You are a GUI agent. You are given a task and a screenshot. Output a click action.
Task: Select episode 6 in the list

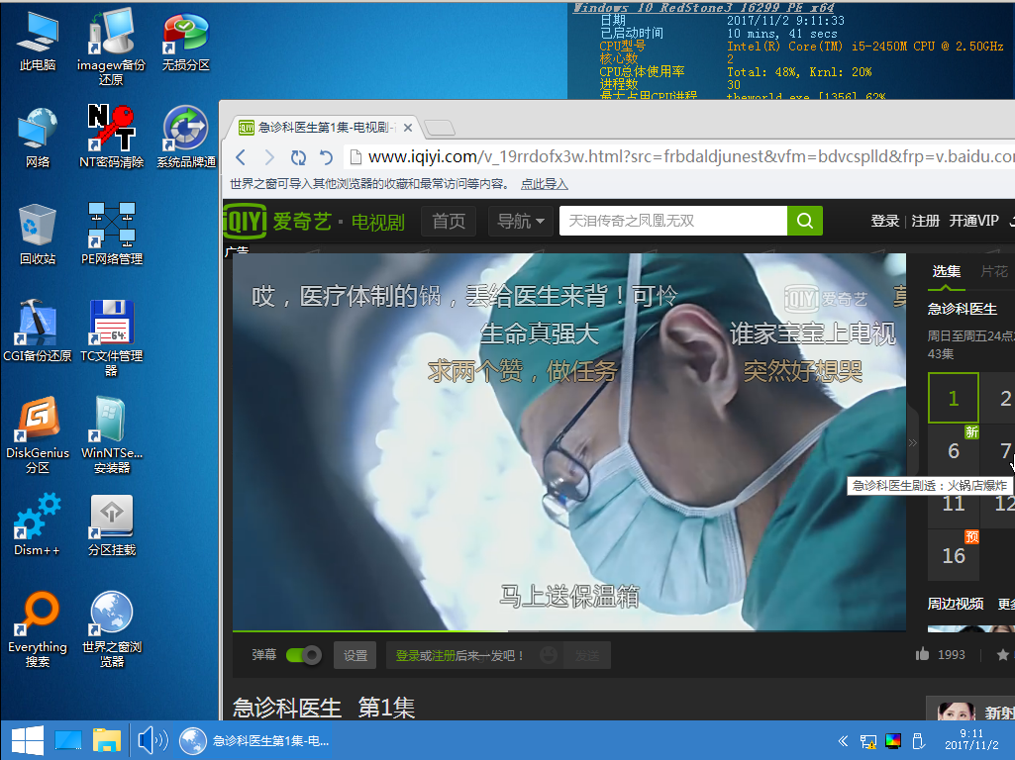point(954,451)
